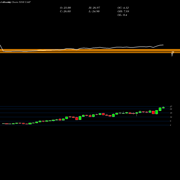180x180 pixels.
Task: Click the 'L: 24.90' low value
Action: [x=94, y=12]
